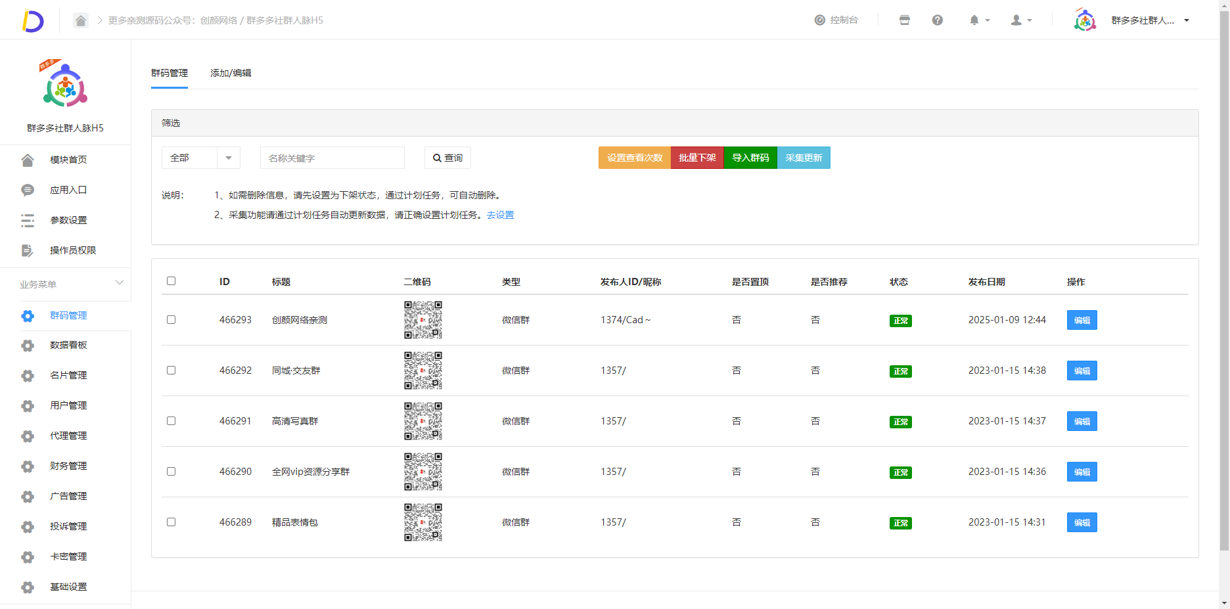Open the 全部 filter dropdown
Screen dimensions: 1230x609
(200, 158)
